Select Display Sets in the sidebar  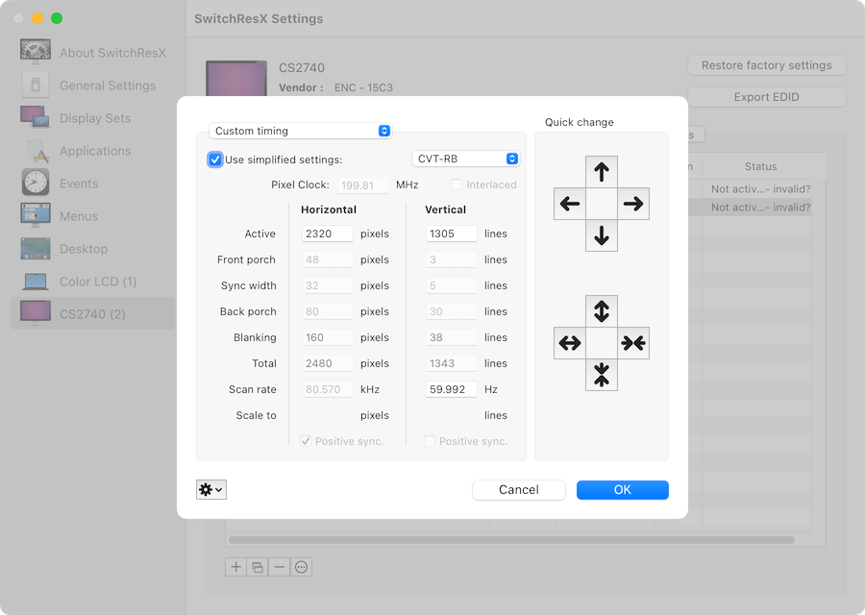tap(94, 118)
